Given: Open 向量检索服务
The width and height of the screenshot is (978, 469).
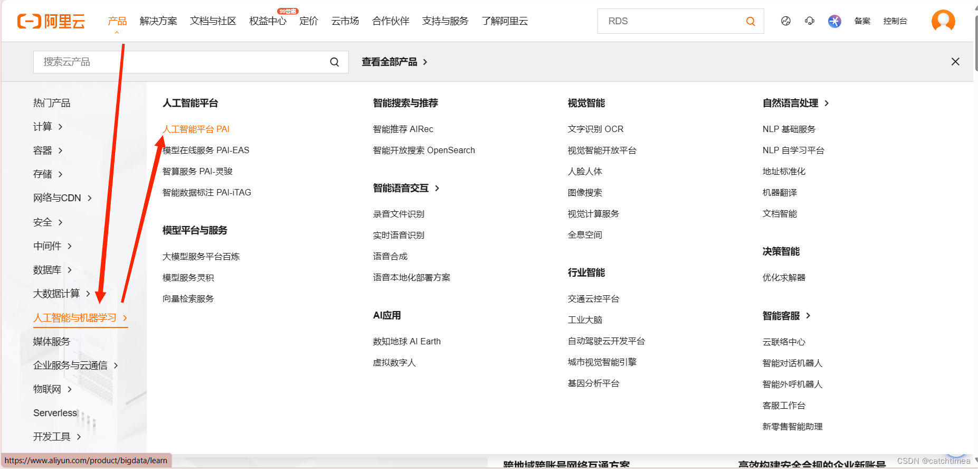Looking at the screenshot, I should (188, 299).
